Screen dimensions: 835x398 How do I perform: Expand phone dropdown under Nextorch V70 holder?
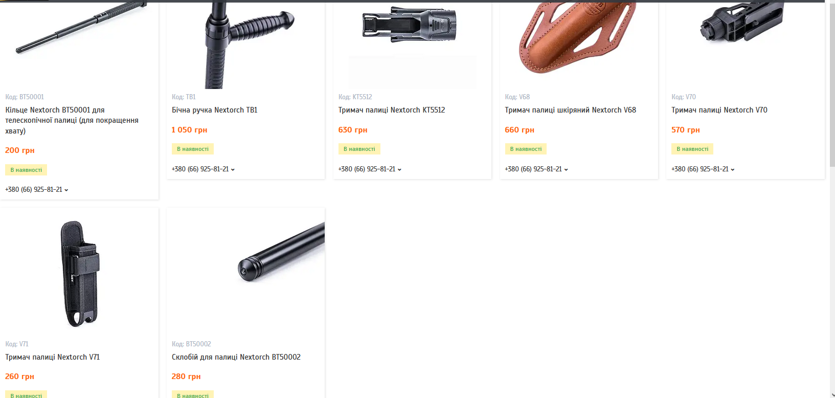(x=703, y=169)
